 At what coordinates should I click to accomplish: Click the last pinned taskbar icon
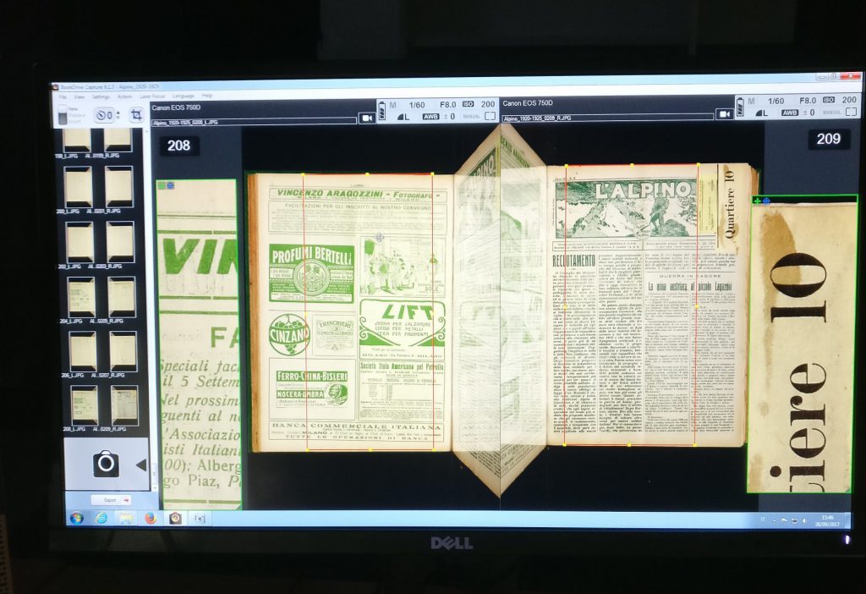200,519
